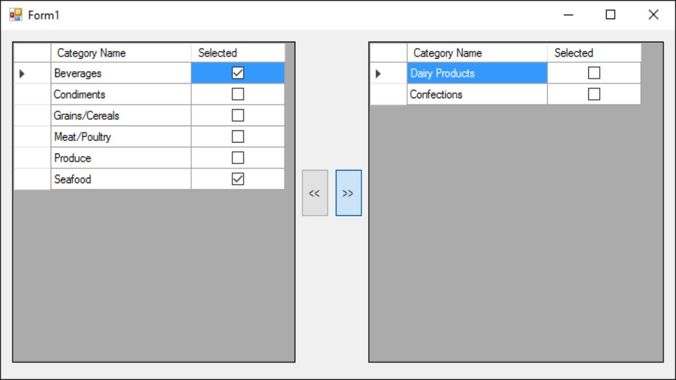Click right grid's Category Name column header
Viewport: 676px width, 380px height.
point(477,53)
